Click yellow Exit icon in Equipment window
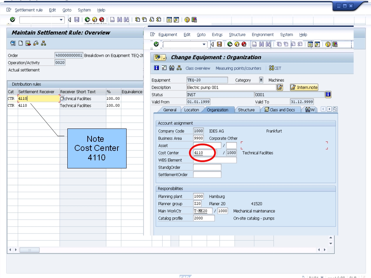This screenshot has height=278, width=371. (237, 44)
